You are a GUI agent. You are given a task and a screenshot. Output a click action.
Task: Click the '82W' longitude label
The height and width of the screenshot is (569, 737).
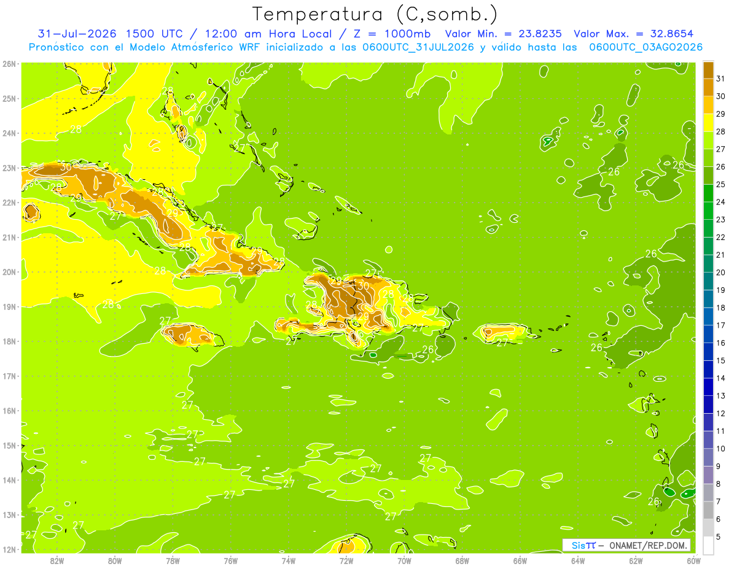point(57,561)
